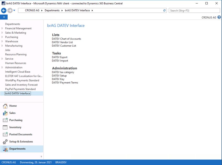Select Human Resources tree item

[16, 63]
